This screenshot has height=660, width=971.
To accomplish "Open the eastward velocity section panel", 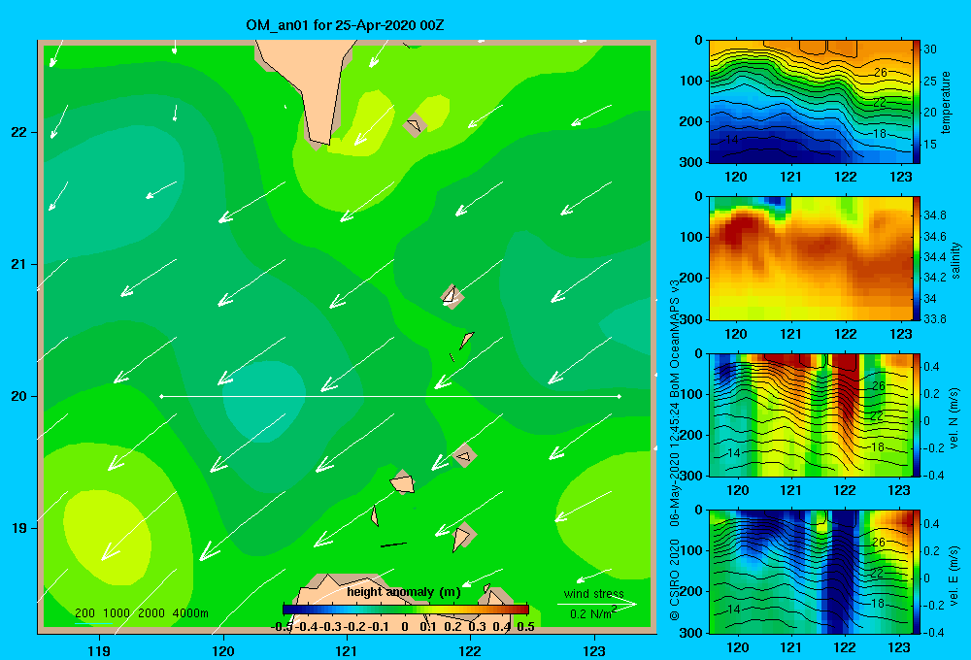I will [x=811, y=572].
